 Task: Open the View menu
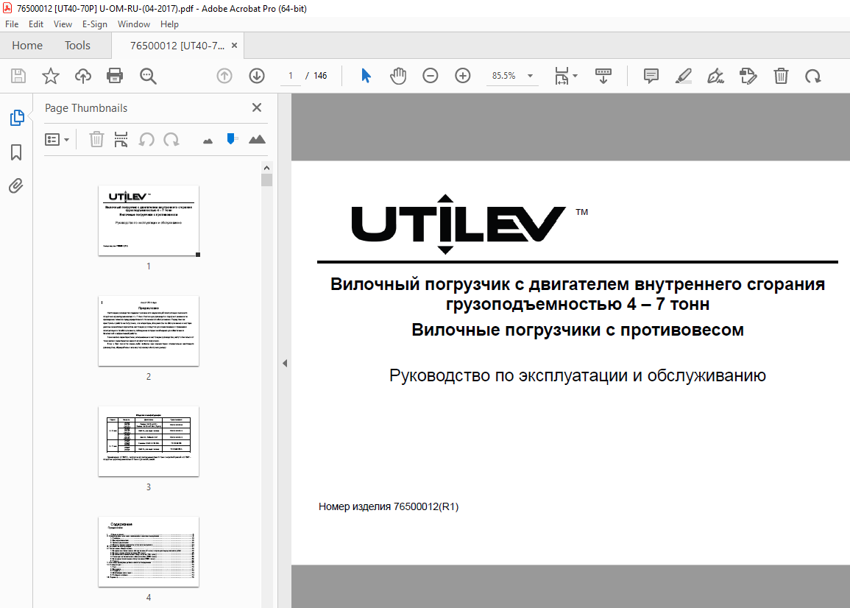63,24
